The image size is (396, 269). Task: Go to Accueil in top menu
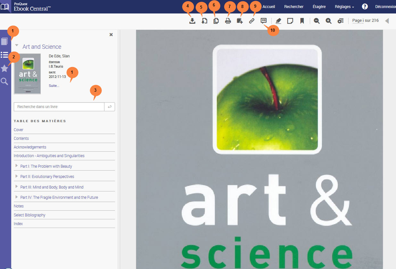(269, 7)
